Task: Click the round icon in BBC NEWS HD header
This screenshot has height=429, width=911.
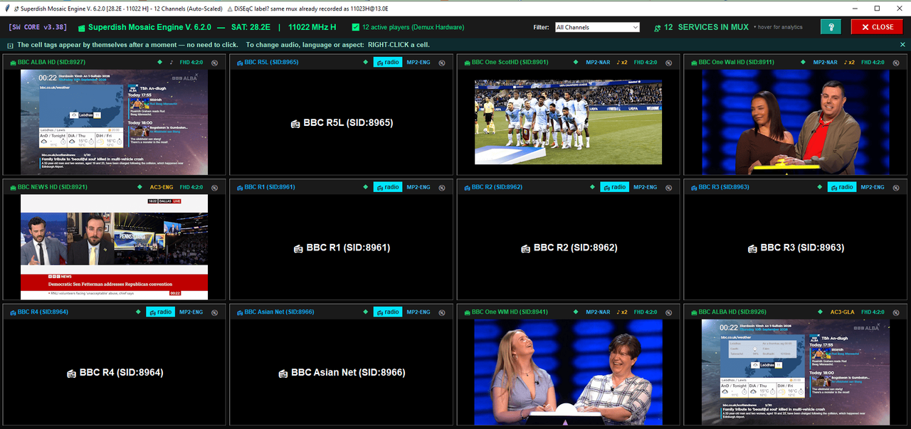Action: pyautogui.click(x=214, y=187)
